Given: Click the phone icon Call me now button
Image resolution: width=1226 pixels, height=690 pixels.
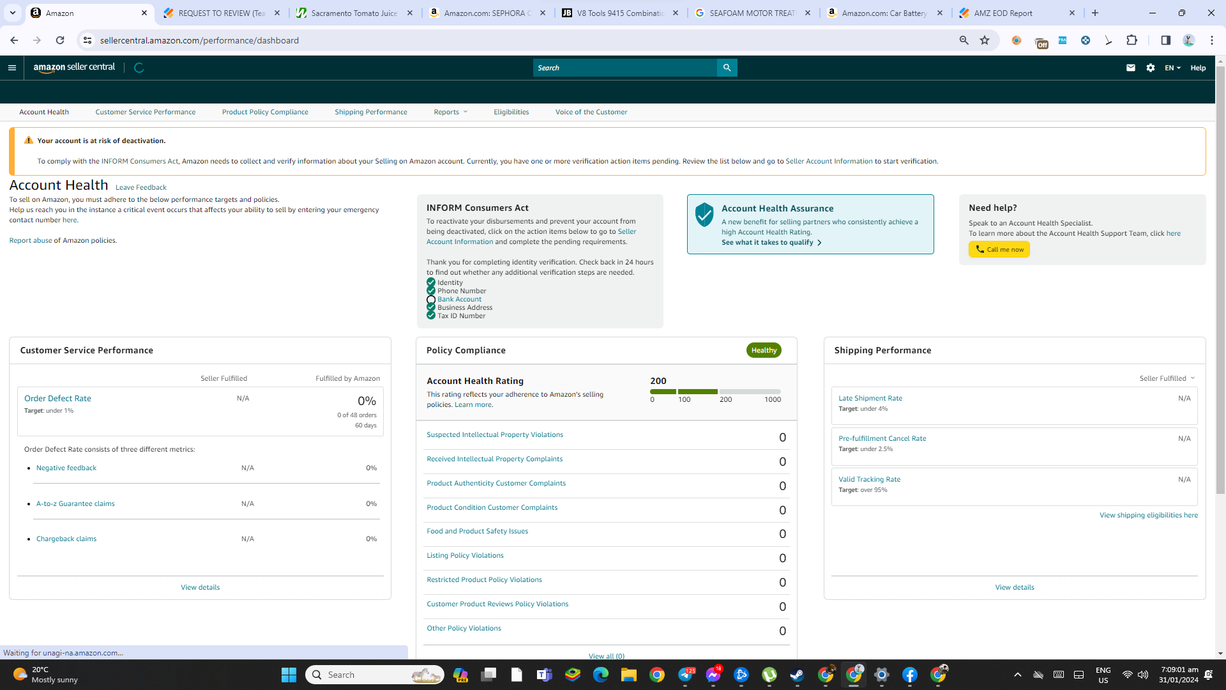Looking at the screenshot, I should pyautogui.click(x=999, y=250).
